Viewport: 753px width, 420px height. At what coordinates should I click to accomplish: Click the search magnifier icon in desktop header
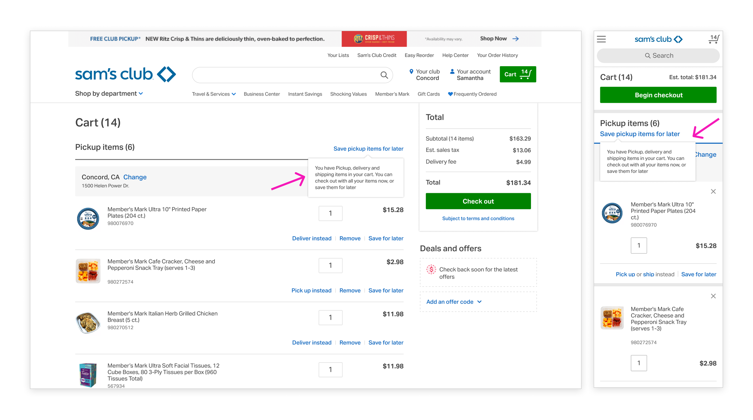click(384, 75)
